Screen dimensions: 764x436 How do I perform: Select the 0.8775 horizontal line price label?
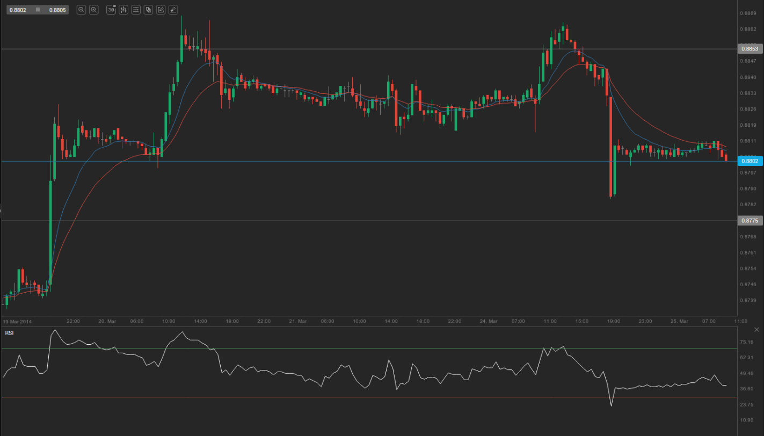(x=750, y=221)
